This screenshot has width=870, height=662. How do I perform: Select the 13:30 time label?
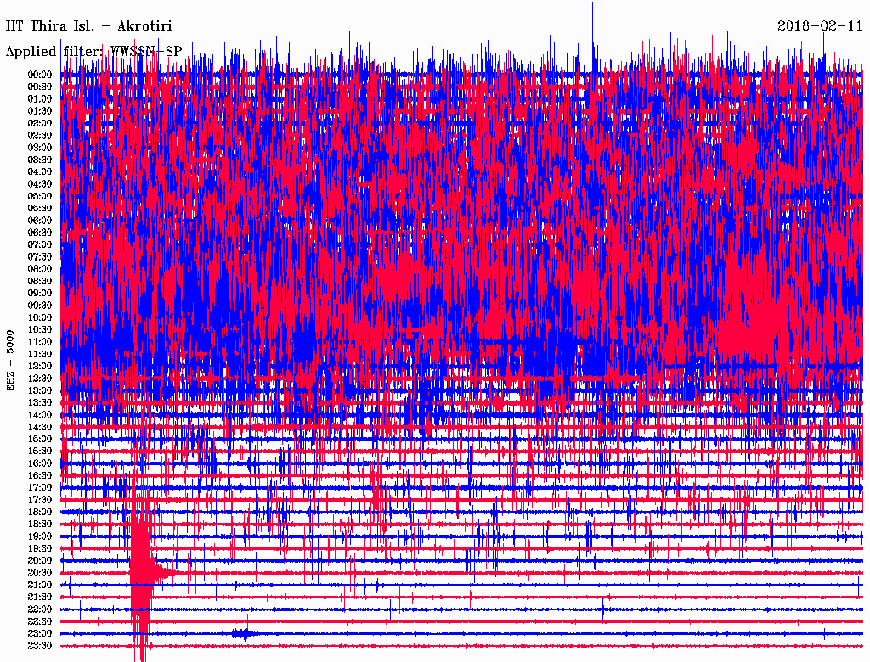pyautogui.click(x=40, y=402)
